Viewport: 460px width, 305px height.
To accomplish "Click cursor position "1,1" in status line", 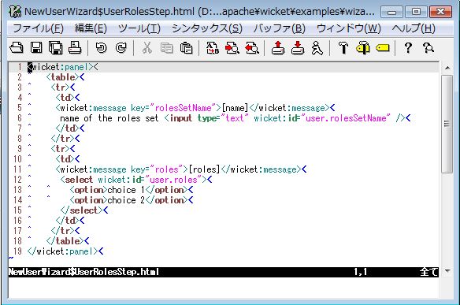I will coord(361,272).
